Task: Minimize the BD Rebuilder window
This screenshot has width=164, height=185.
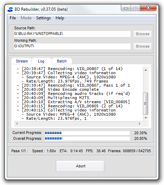Action: pos(126,8)
